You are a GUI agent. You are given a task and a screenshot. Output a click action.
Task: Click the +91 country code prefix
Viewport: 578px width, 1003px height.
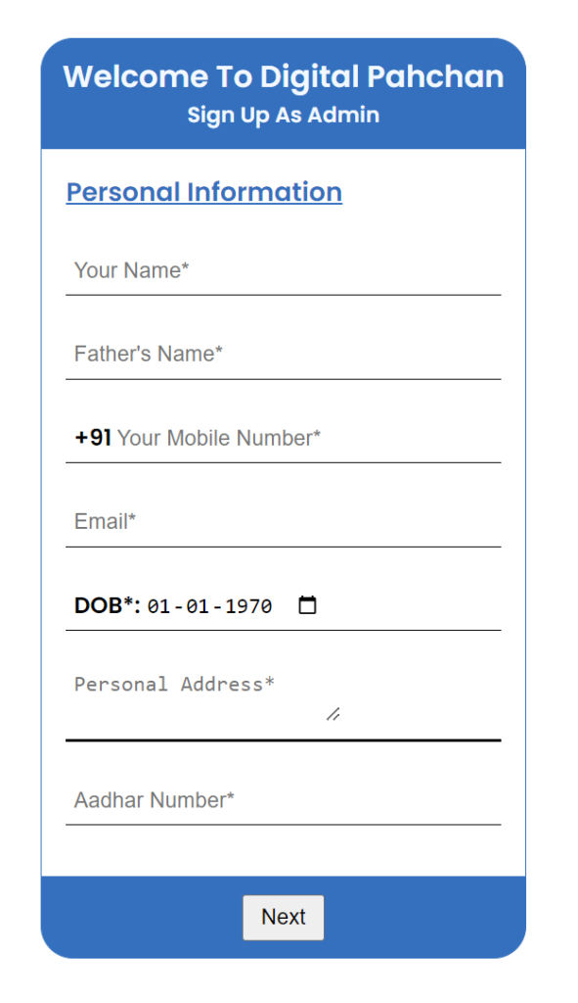[x=93, y=438]
